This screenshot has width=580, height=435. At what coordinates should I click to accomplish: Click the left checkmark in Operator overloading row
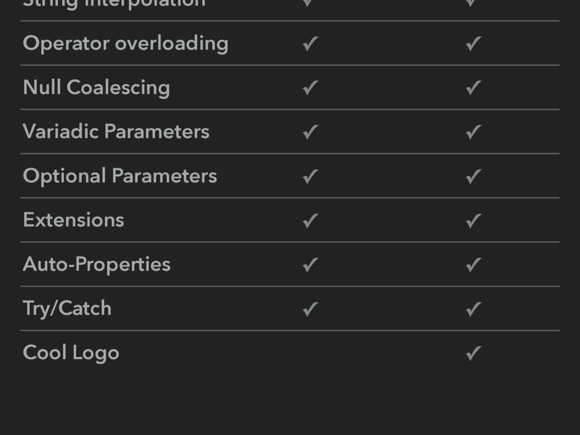[309, 44]
